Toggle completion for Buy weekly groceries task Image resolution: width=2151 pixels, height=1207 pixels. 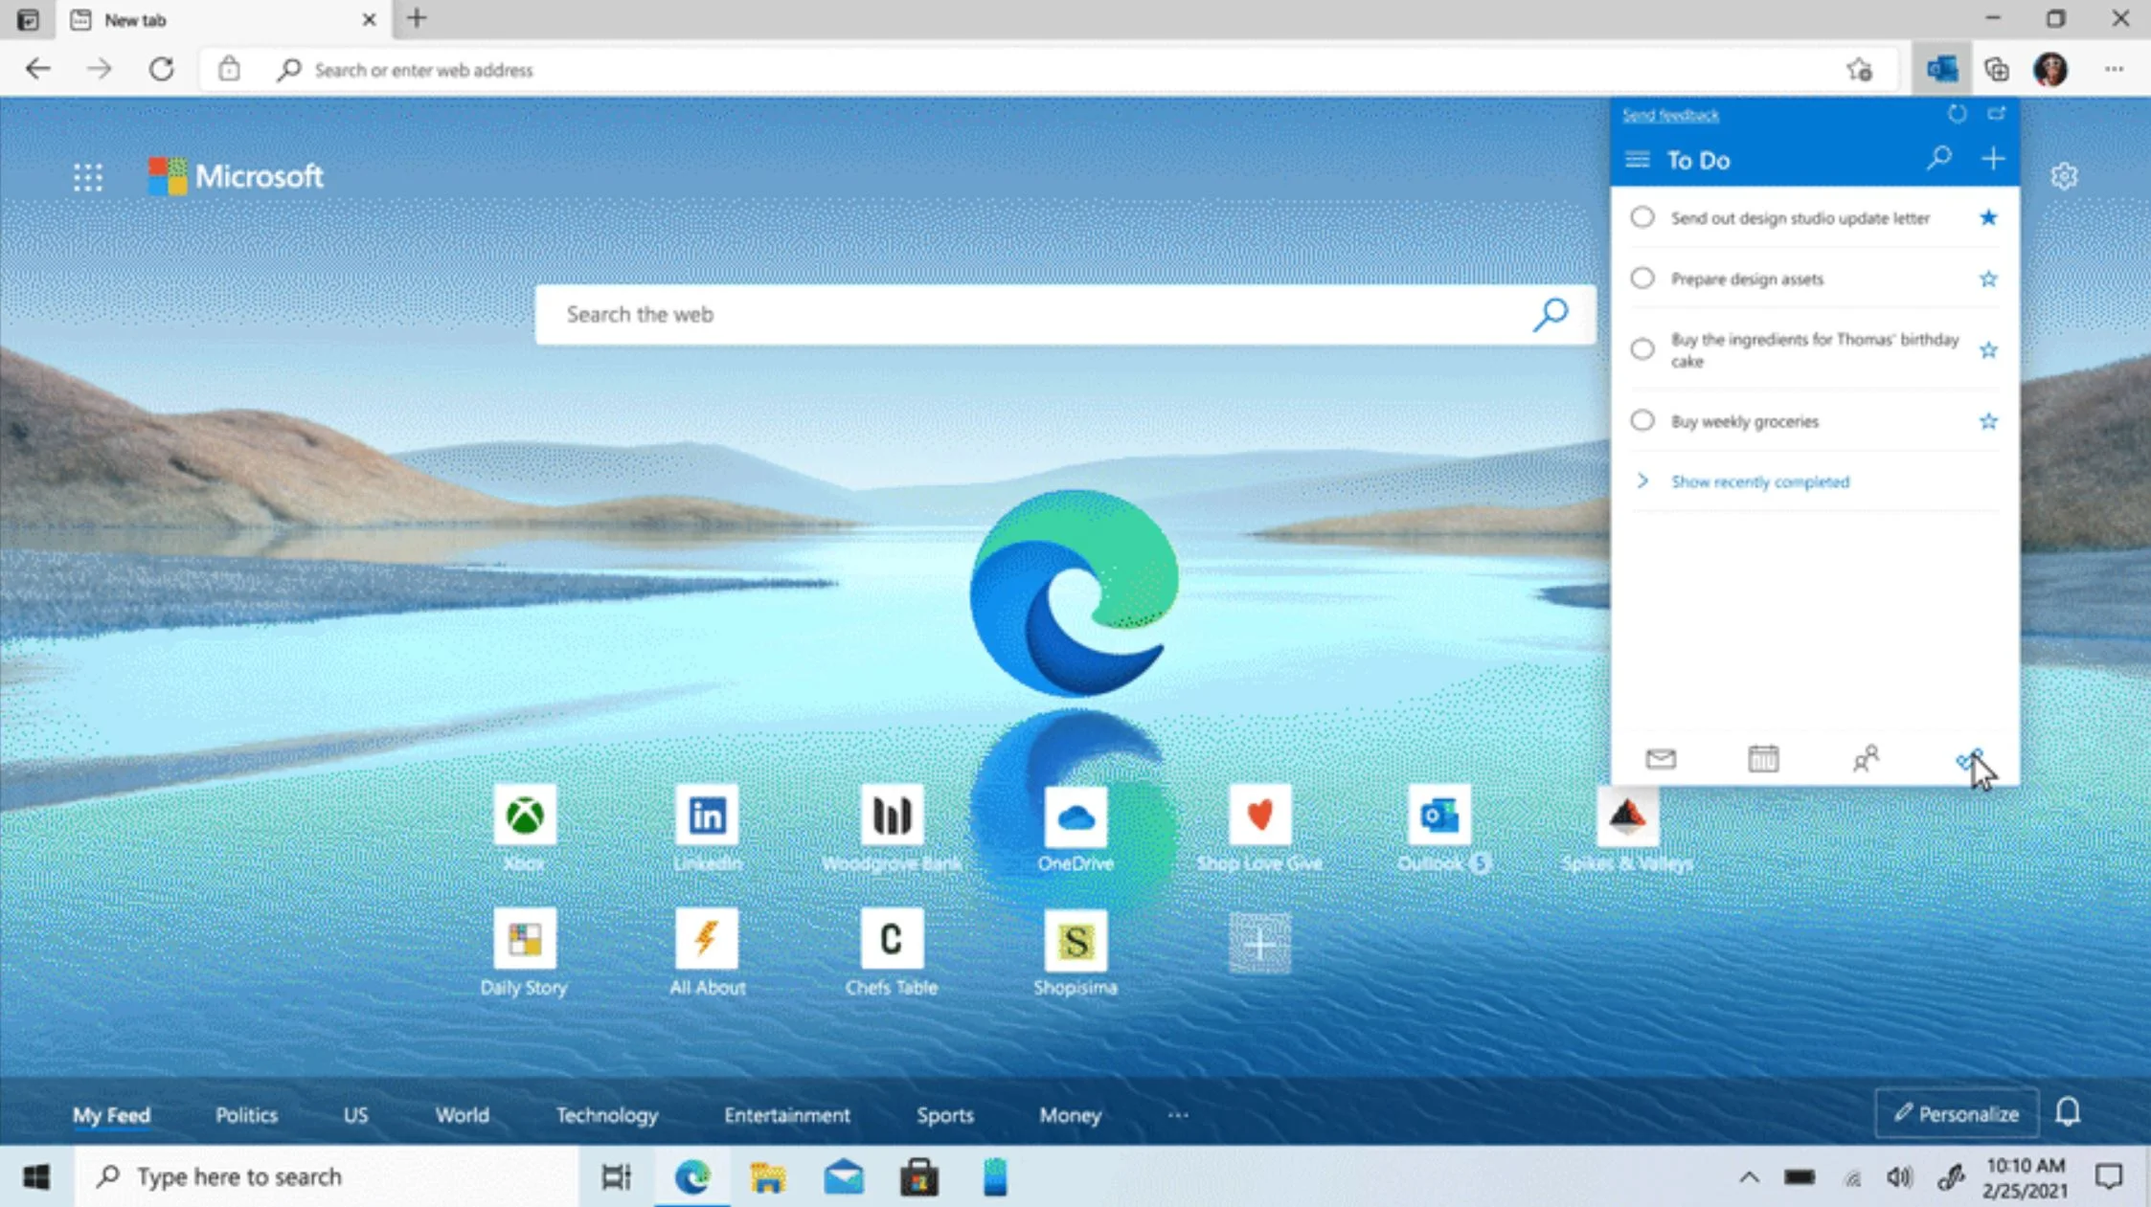[x=1642, y=419]
